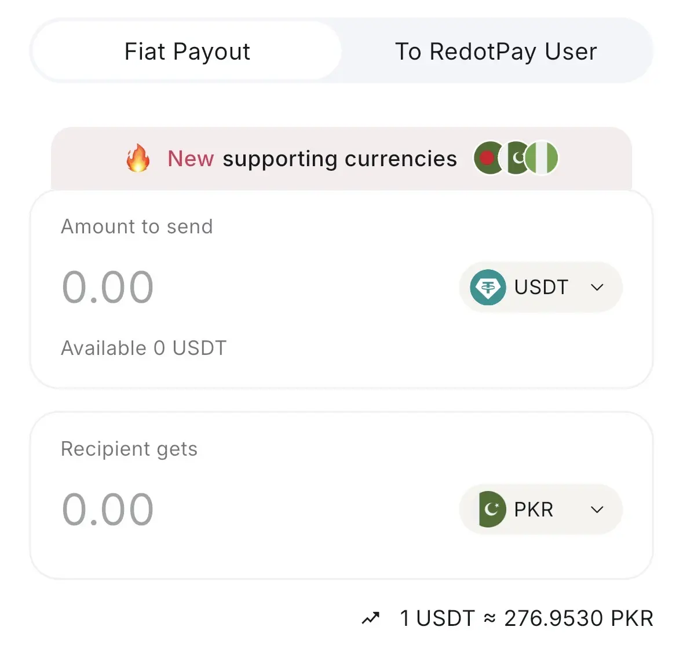Click the 1 USDT ≈ 276.9530 PKR rate

click(x=526, y=618)
